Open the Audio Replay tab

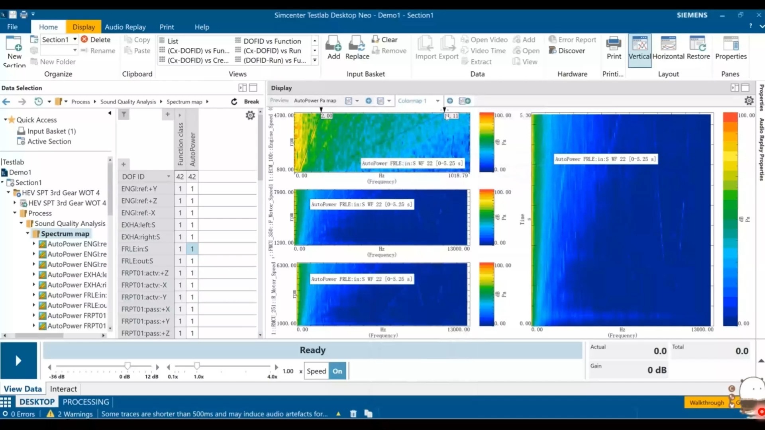pos(125,27)
